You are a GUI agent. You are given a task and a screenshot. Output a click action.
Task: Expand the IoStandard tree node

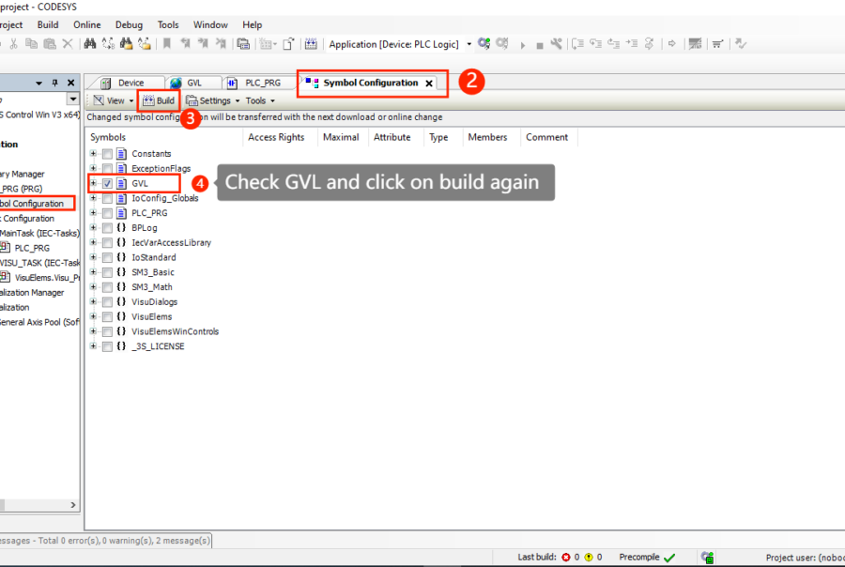pos(93,257)
